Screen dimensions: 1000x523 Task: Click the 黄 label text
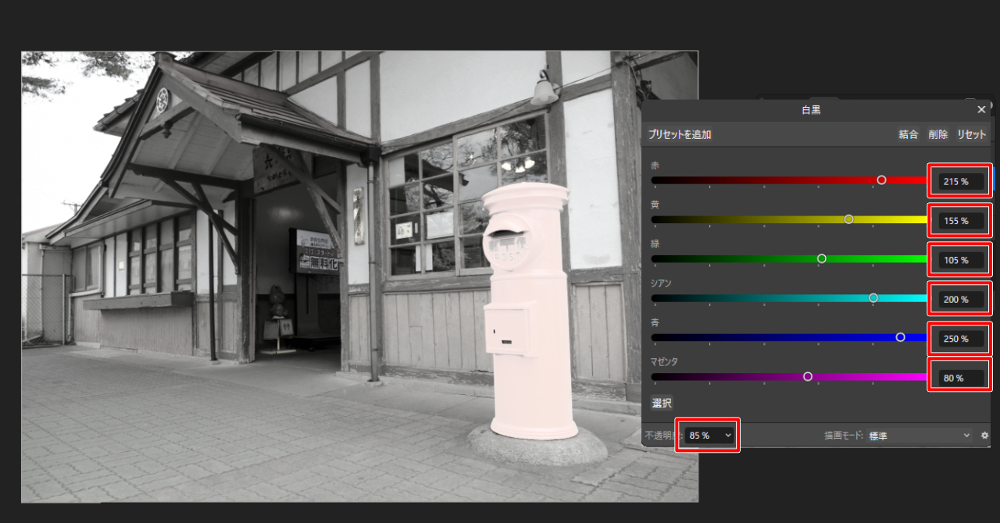coord(655,205)
